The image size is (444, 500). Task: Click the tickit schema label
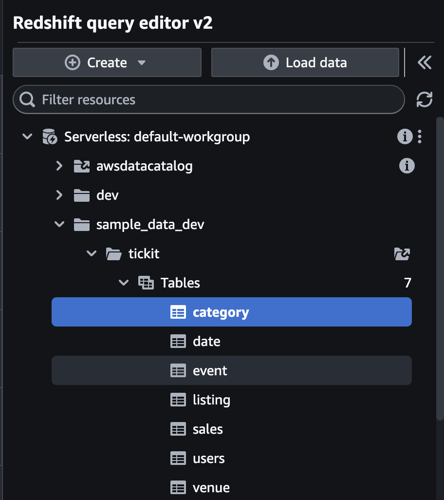point(144,254)
